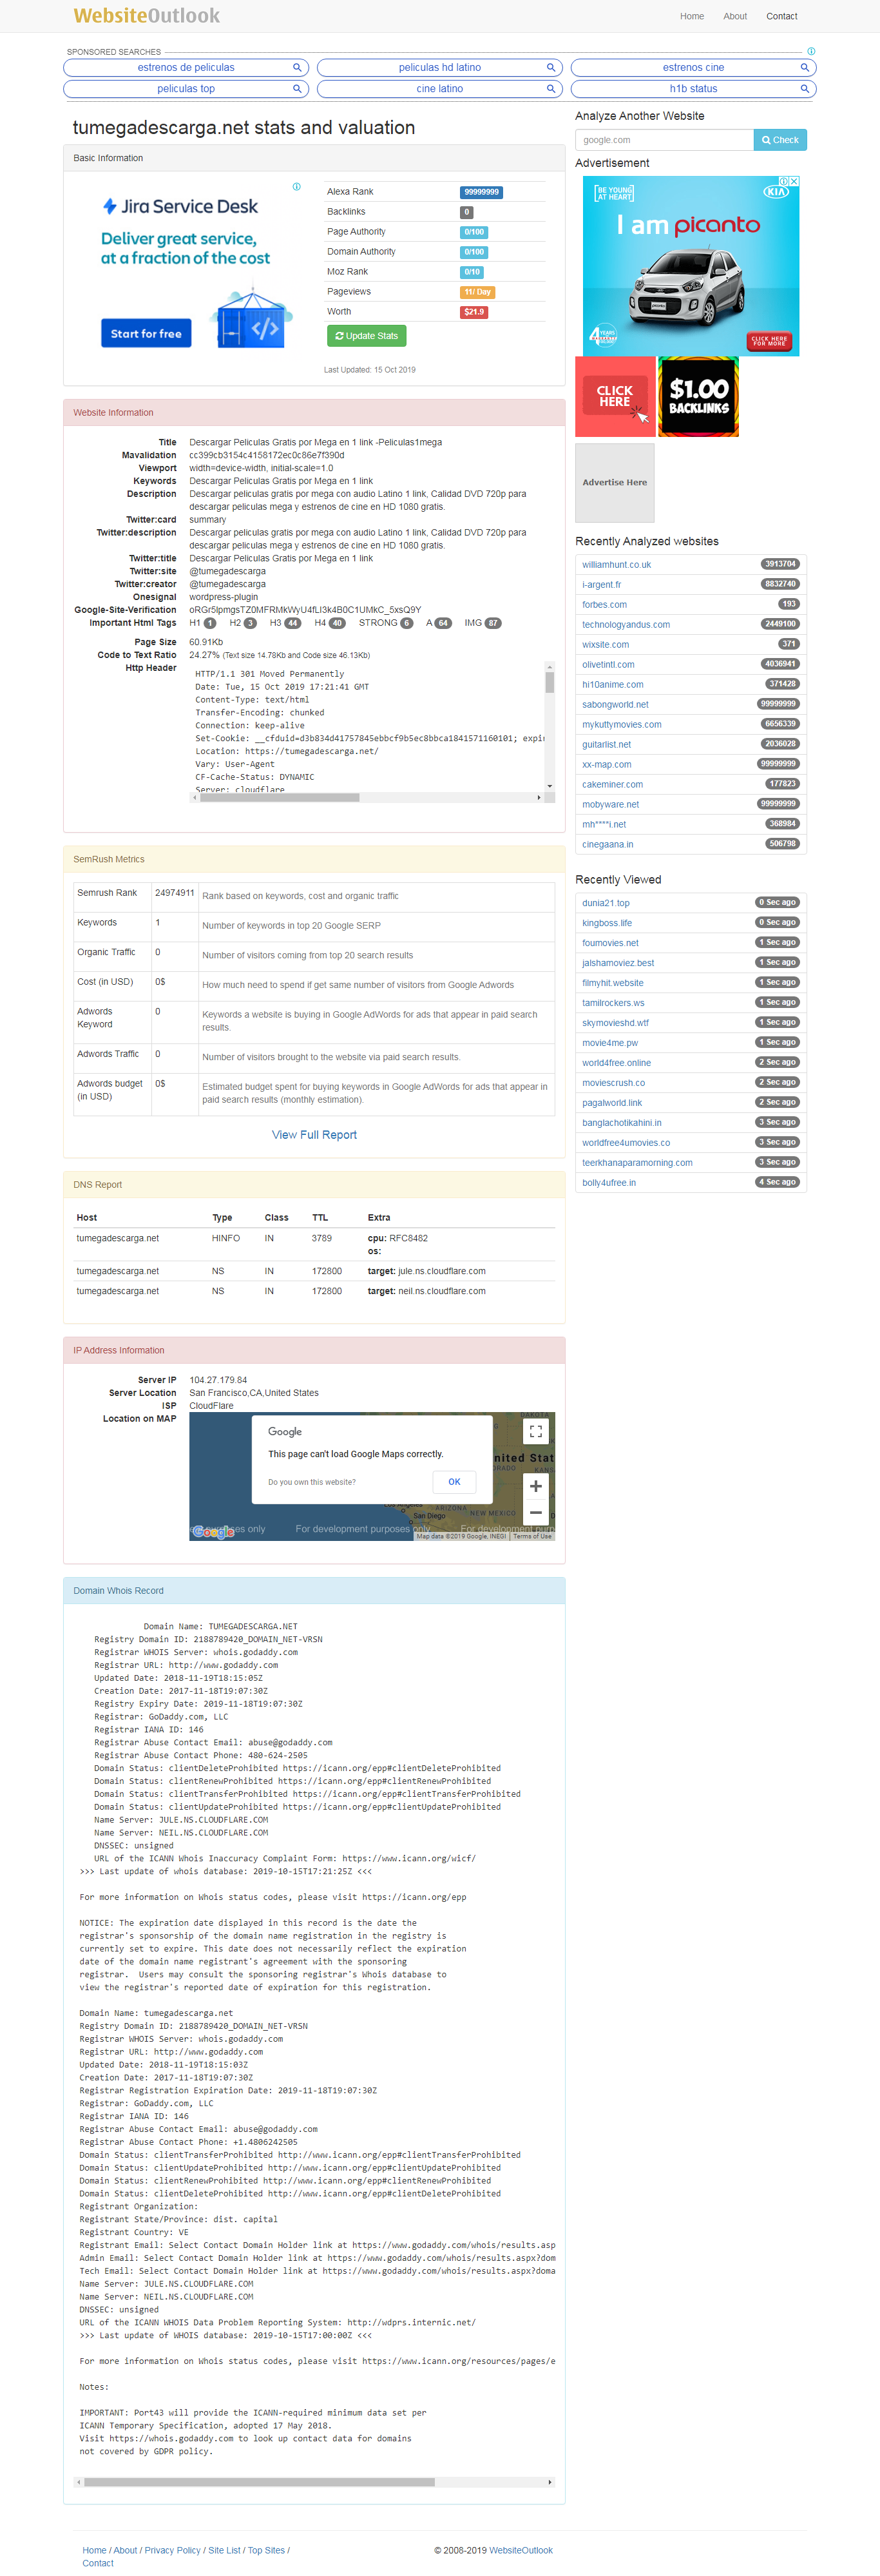The width and height of the screenshot is (880, 2576).
Task: Click the Jira ad info icon
Action: 296,187
